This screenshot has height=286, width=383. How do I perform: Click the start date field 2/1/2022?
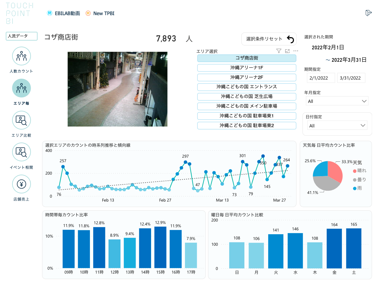click(x=321, y=78)
